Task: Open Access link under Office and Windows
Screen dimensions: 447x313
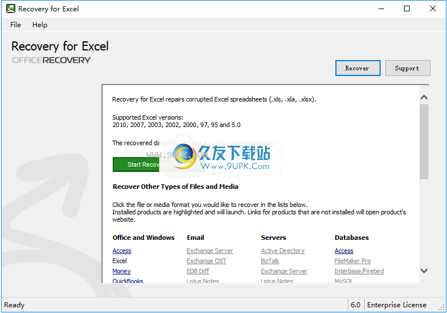Action: [122, 251]
